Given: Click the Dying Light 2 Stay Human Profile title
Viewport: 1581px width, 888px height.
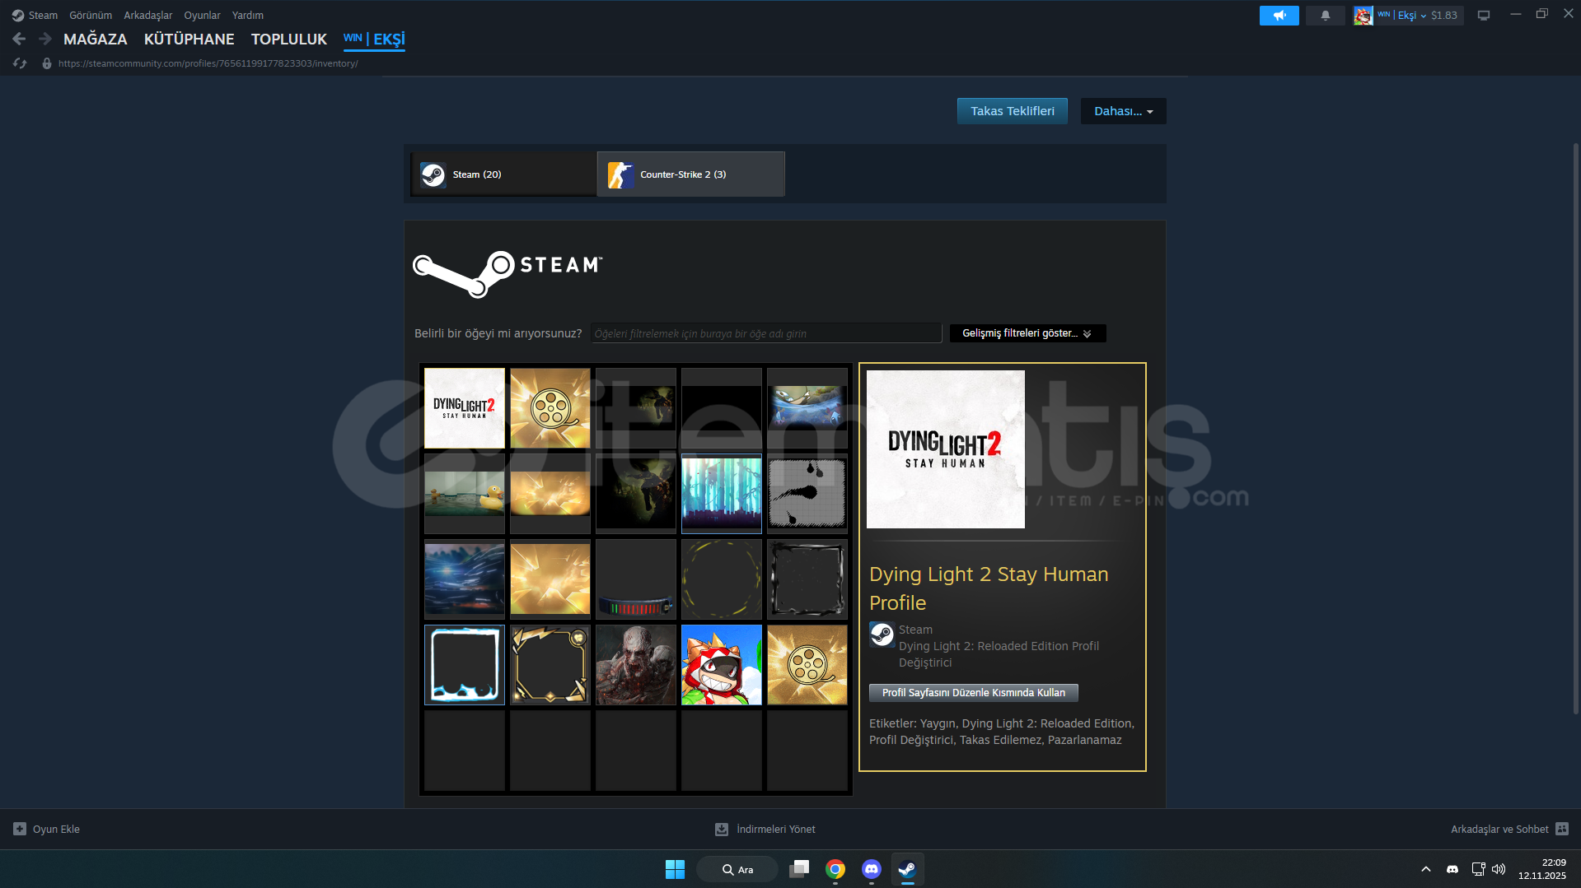Looking at the screenshot, I should pos(989,588).
